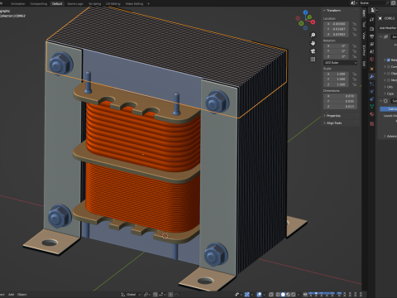The image size is (397, 298).
Task: Open the View Layer properties tab icon
Action: (371, 44)
